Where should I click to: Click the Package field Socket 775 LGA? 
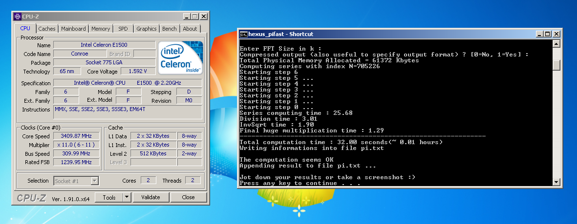coord(105,62)
